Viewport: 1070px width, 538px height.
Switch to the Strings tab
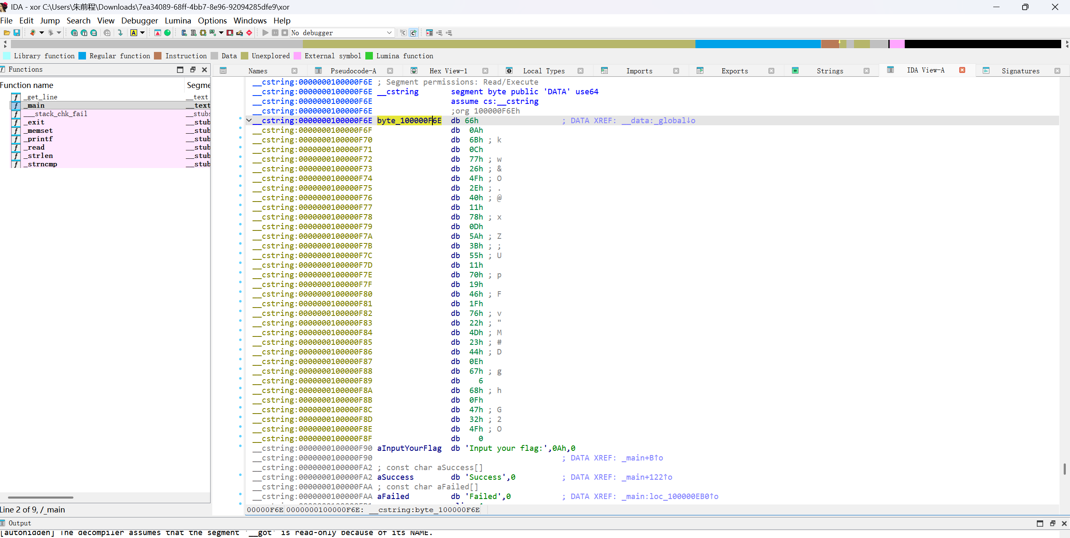tap(829, 71)
